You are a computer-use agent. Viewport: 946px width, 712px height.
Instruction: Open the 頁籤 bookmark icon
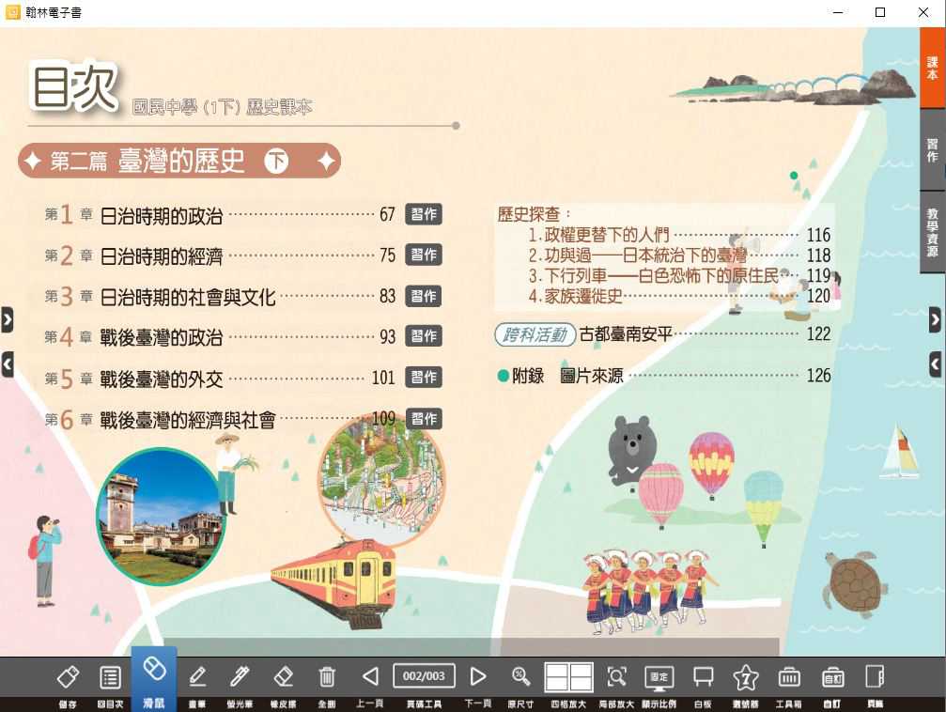pyautogui.click(x=875, y=677)
